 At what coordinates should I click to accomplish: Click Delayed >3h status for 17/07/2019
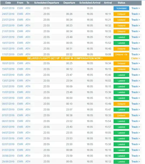coord(121,54)
